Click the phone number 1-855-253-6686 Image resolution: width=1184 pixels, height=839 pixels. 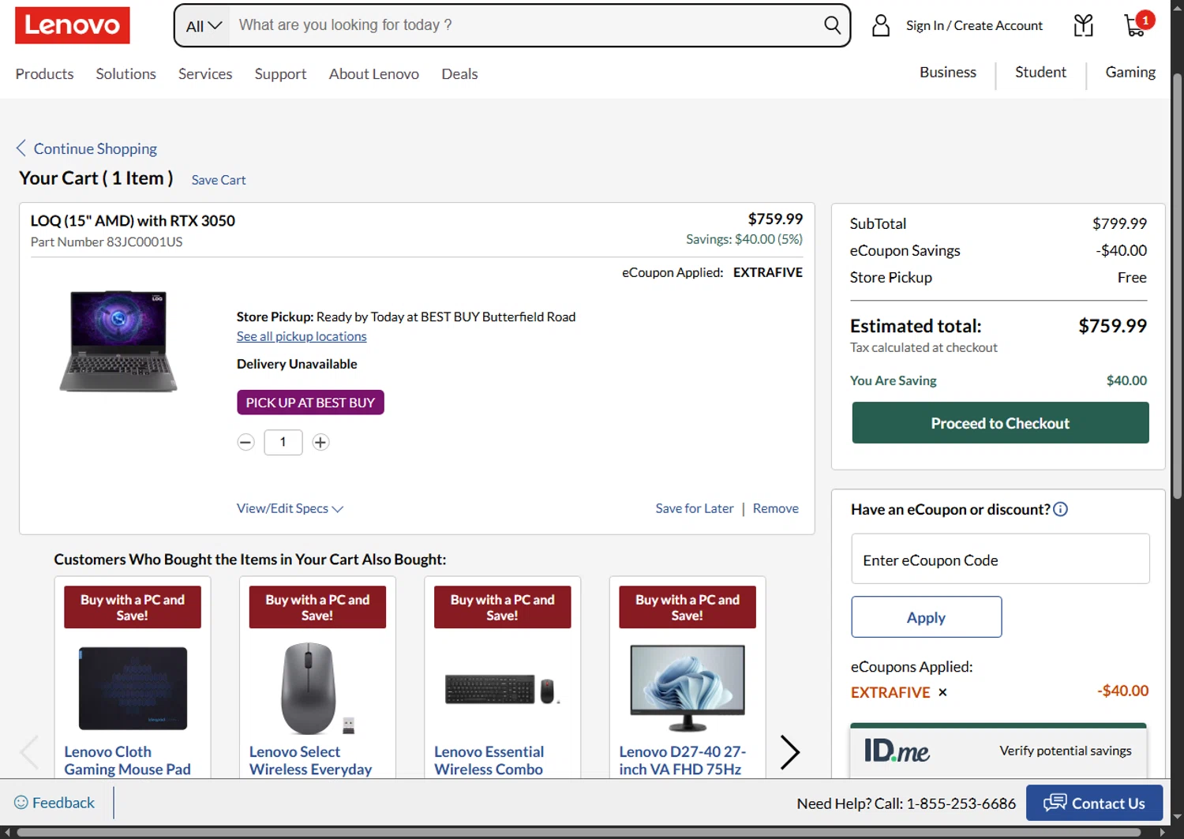tap(961, 803)
